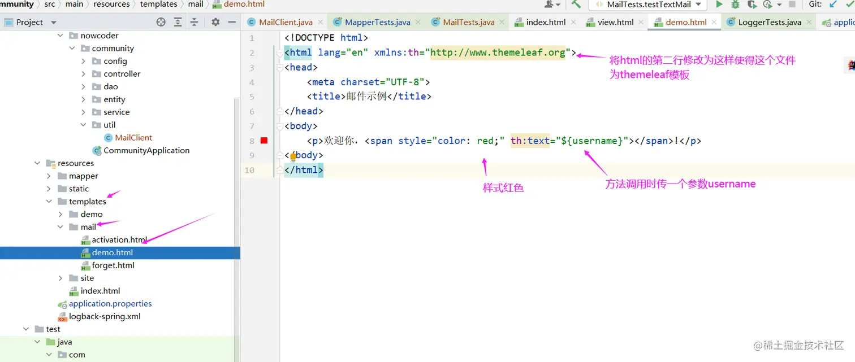Select forget.html in project tree
855x362 pixels.
coord(107,265)
